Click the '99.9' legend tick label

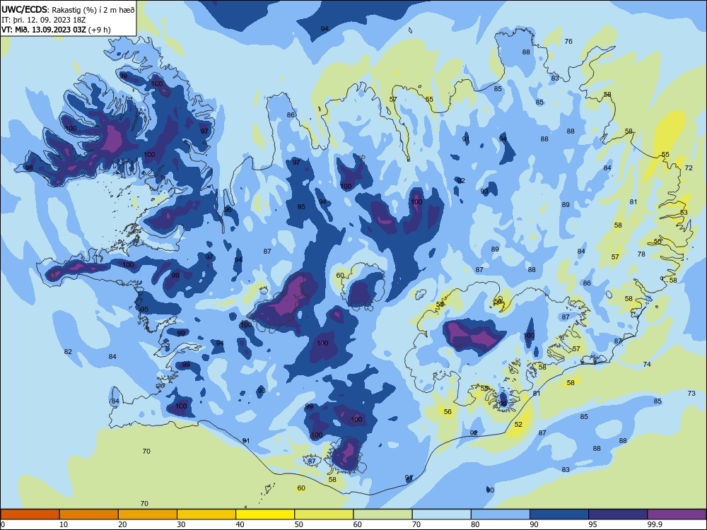pyautogui.click(x=655, y=524)
